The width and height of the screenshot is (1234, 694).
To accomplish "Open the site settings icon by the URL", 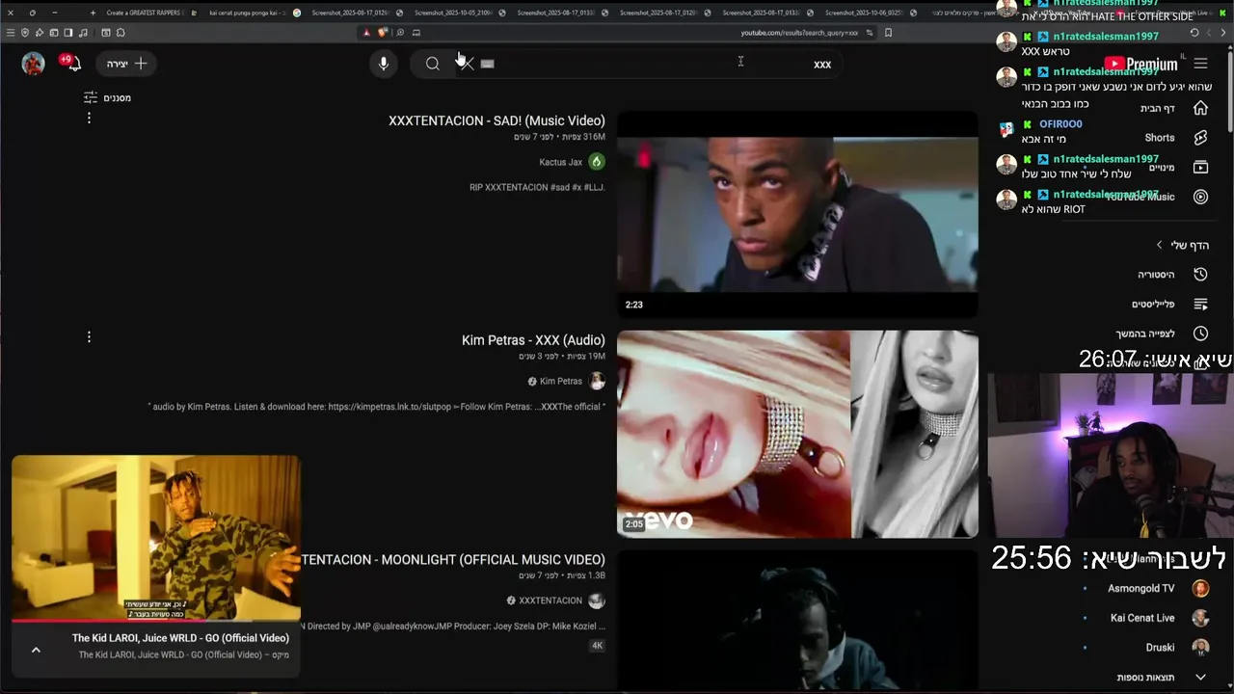I will coord(870,33).
